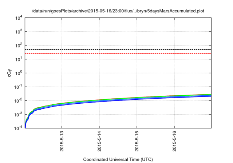Click the red dashed threshold line
Viewport: 233px width, 163px height.
(118, 53)
